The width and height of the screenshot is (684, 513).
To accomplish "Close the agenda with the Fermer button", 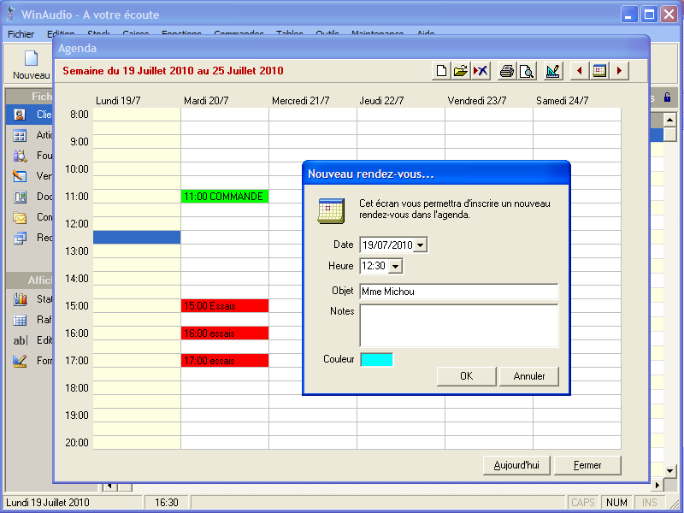I will click(x=587, y=466).
